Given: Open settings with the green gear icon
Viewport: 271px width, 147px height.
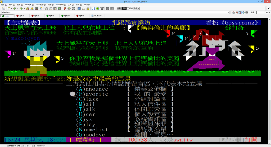Looking at the screenshot, I should point(69,8).
